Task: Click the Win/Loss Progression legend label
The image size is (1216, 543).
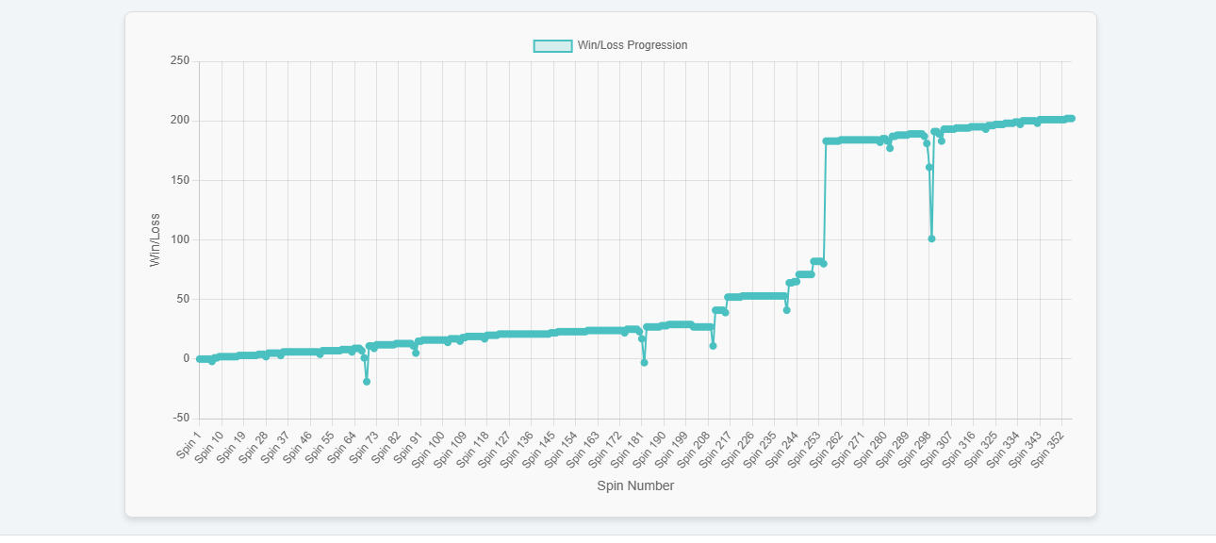Action: point(632,45)
